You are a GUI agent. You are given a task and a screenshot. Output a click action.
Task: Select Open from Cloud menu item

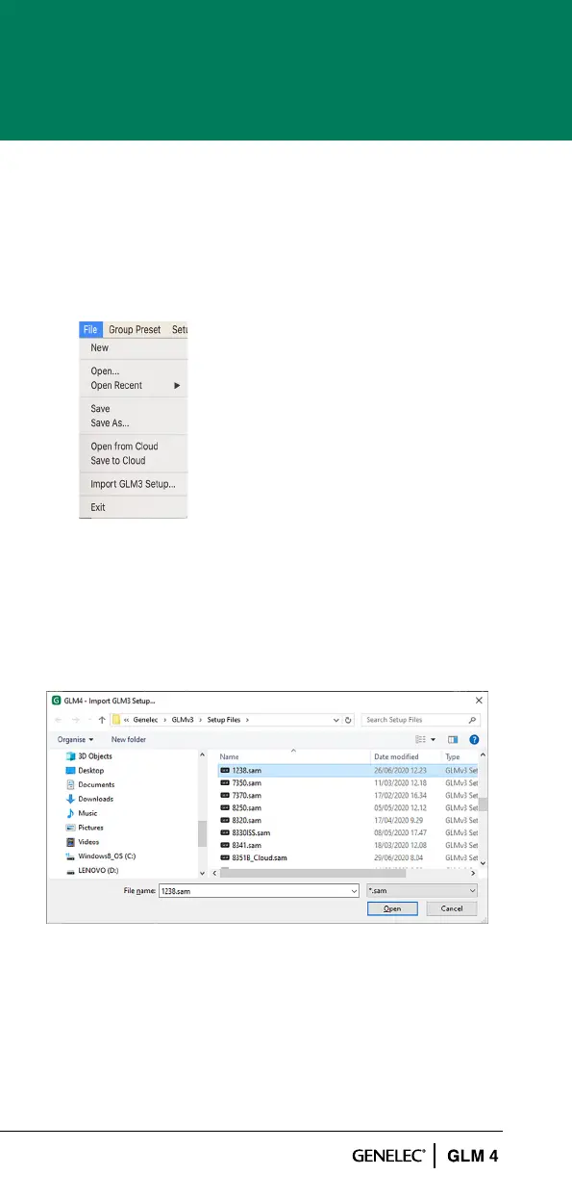(124, 447)
